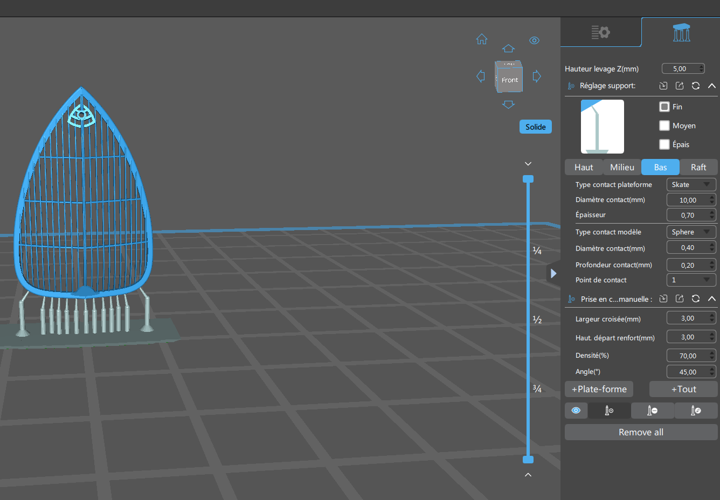Click the Remove all button
The height and width of the screenshot is (500, 720).
(641, 432)
